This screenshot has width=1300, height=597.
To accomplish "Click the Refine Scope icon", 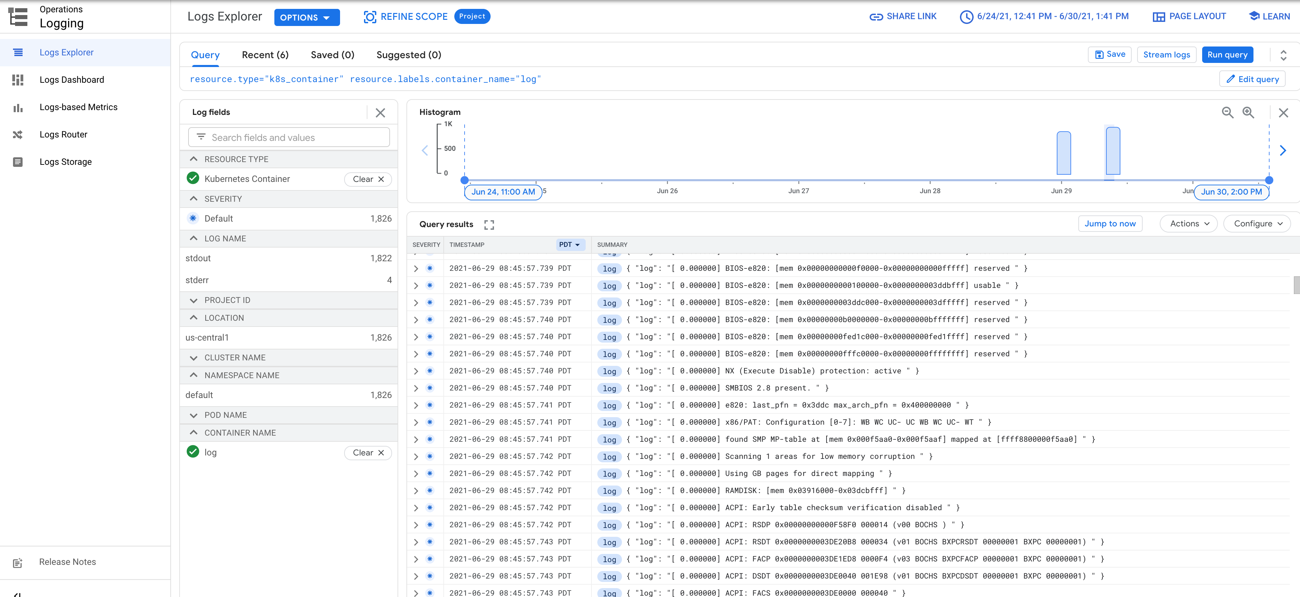I will tap(370, 16).
